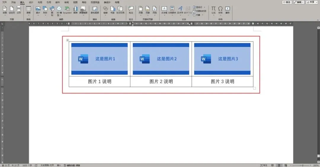
Task: Insert a SmartArt graphic
Action: 67,10
